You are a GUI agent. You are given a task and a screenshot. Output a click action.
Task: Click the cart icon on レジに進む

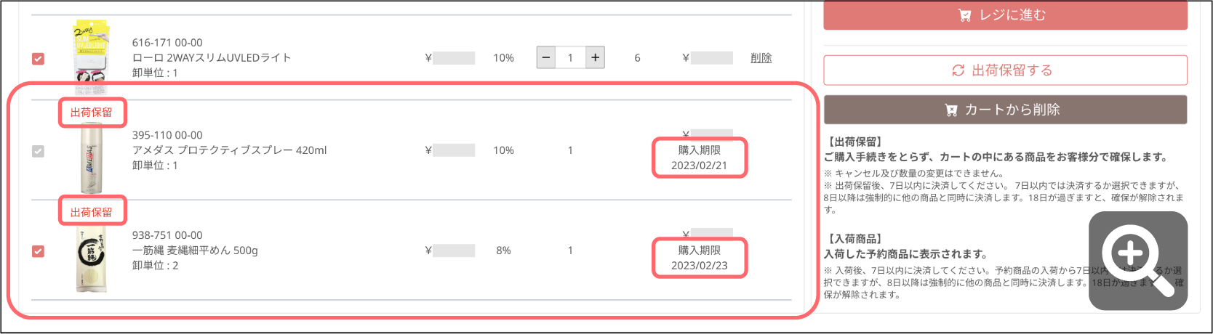click(x=965, y=15)
